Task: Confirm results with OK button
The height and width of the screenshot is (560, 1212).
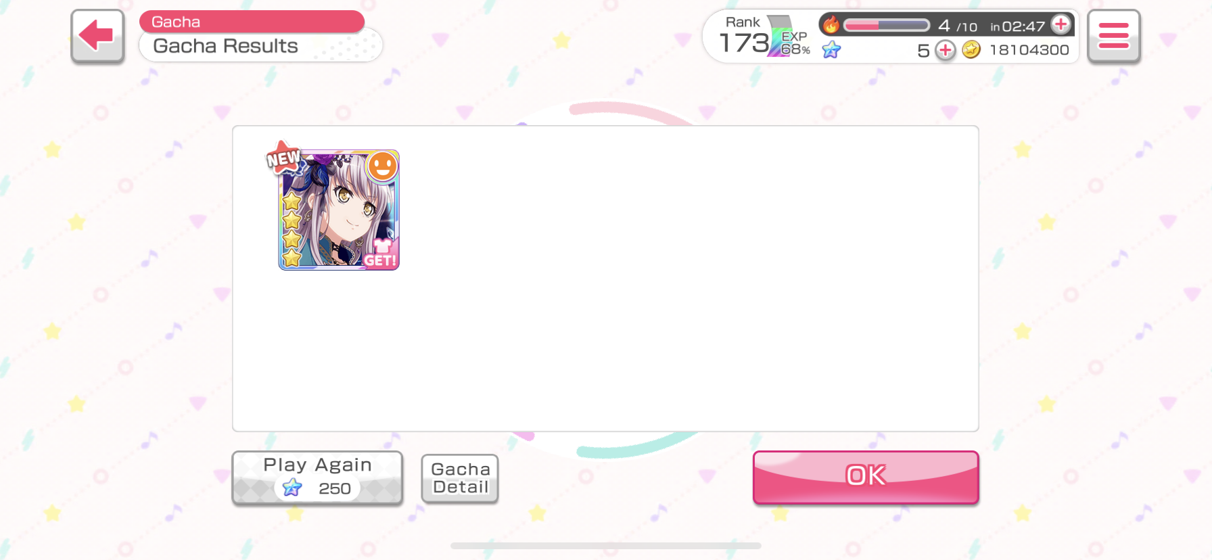Action: coord(866,477)
